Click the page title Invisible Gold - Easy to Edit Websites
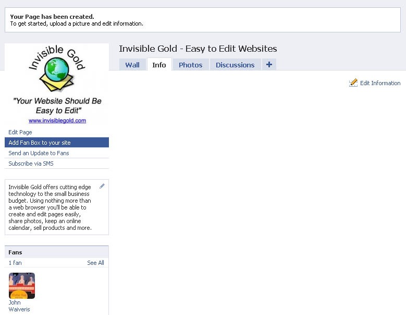Screen dimensions: 406x315 point(198,49)
